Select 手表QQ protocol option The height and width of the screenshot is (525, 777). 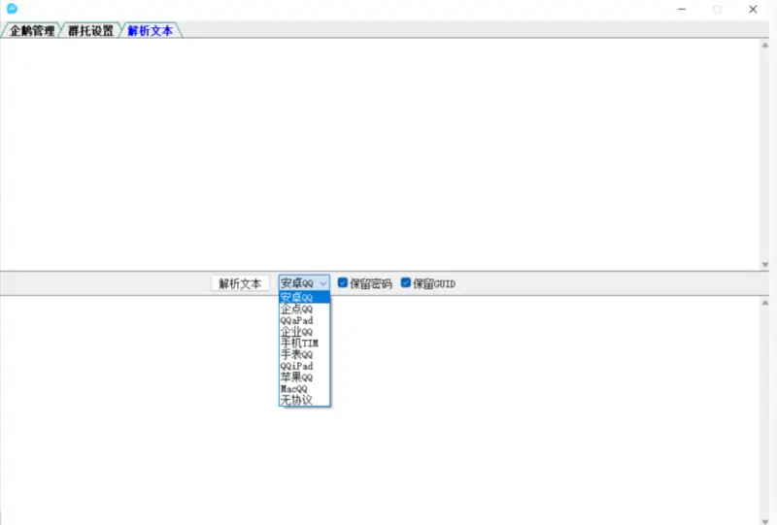point(303,354)
